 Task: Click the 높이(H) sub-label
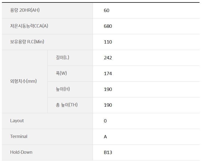point(63,89)
